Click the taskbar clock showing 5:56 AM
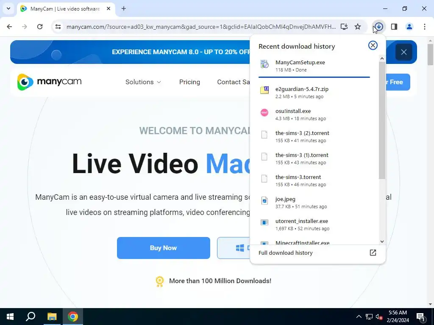The height and width of the screenshot is (325, 434). click(x=398, y=317)
